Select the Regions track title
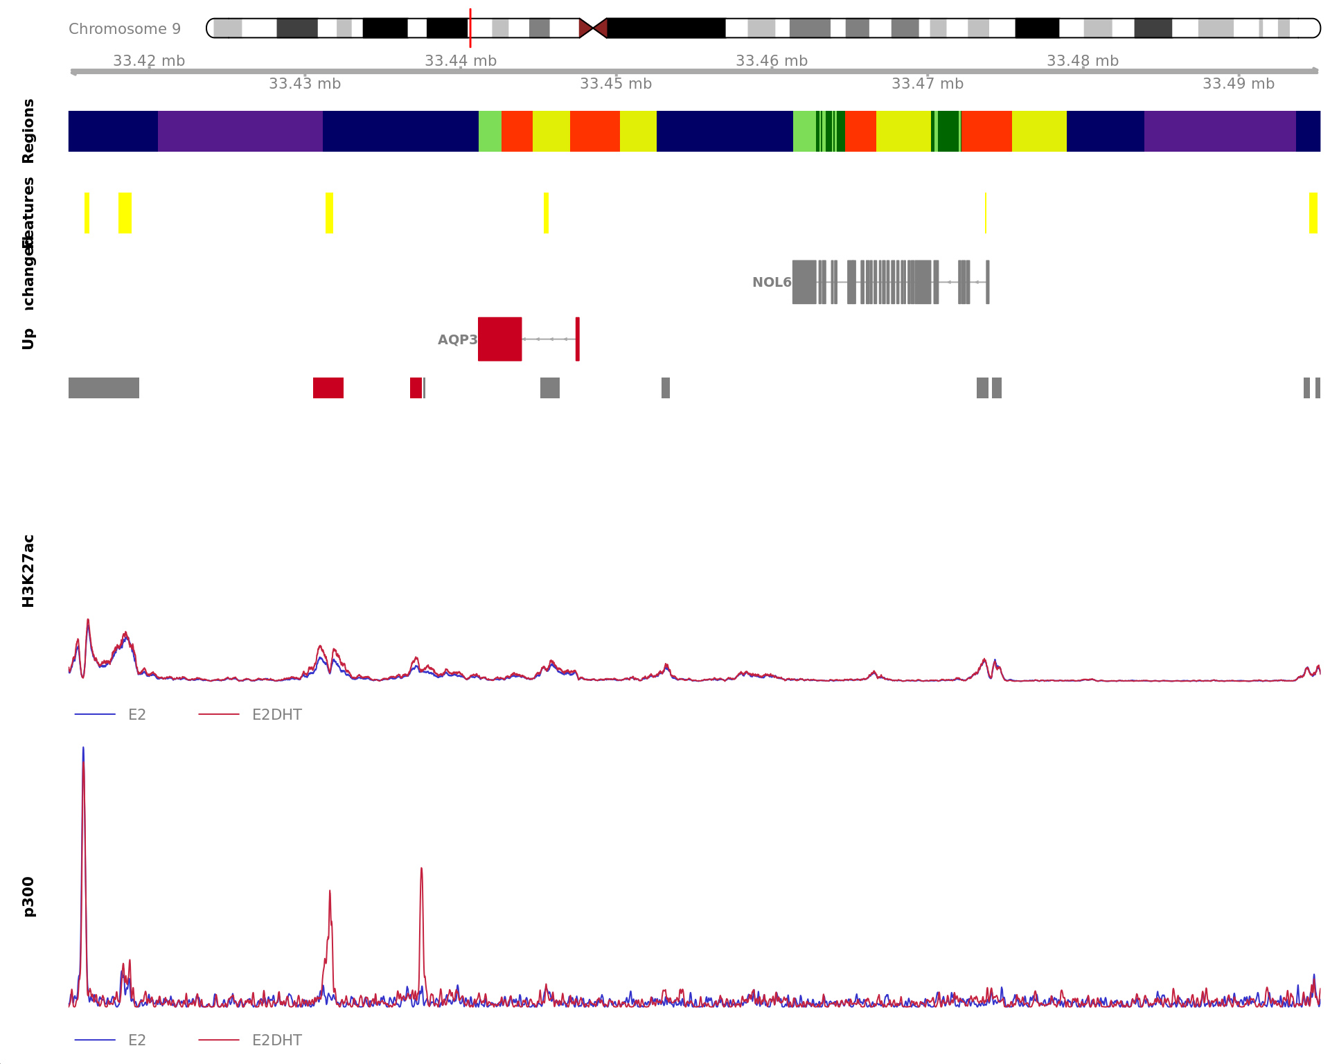 (28, 131)
